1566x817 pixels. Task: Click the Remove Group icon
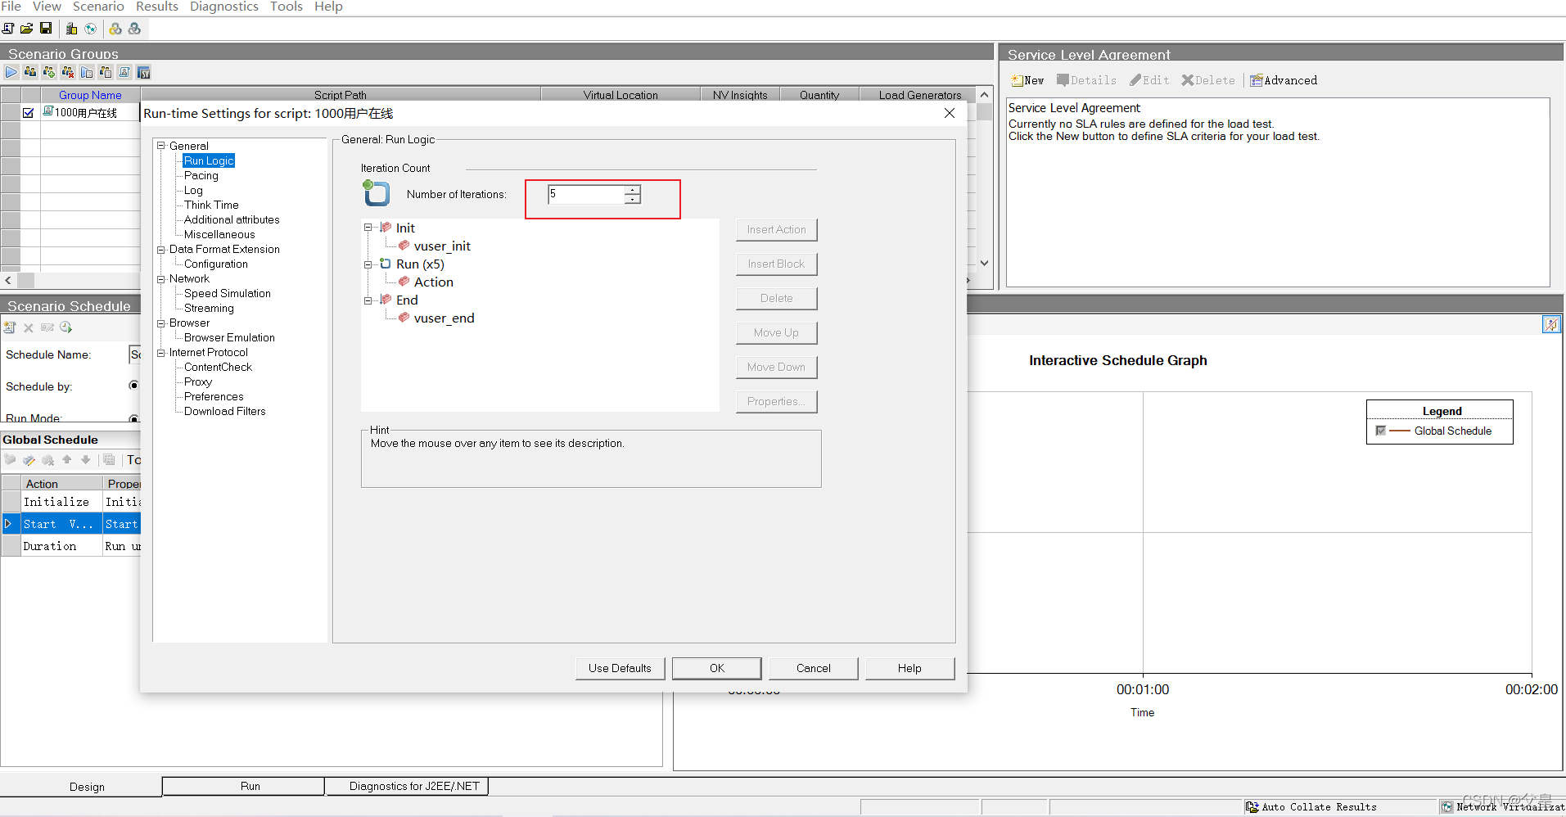pos(68,72)
